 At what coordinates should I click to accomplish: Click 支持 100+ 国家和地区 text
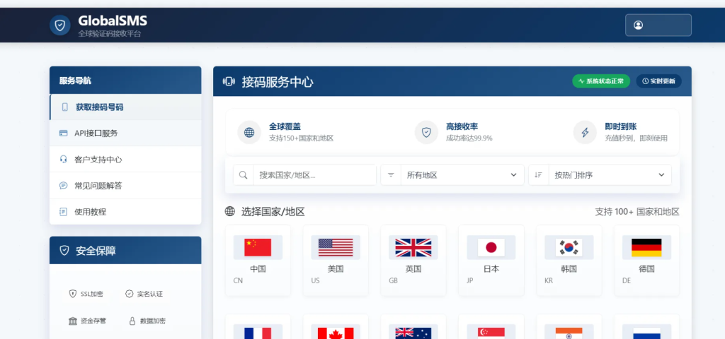637,212
